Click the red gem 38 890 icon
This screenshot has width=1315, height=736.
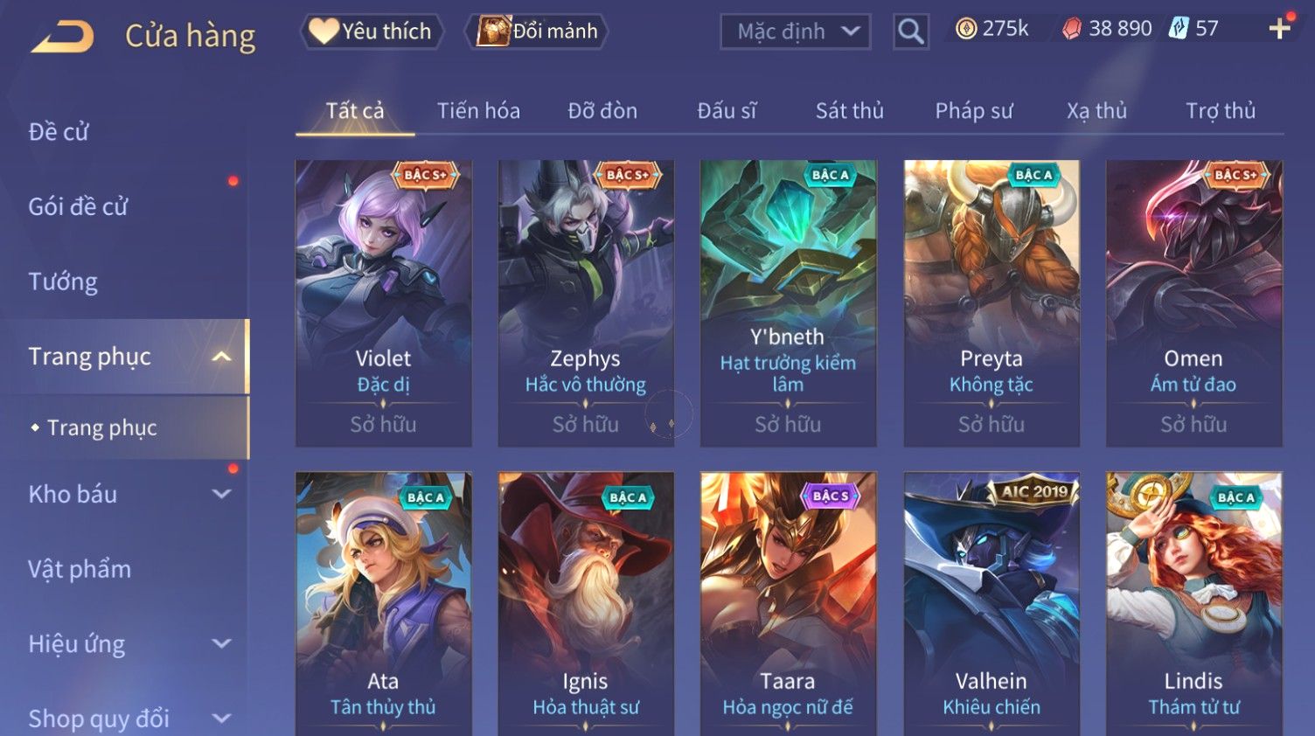coord(1071,29)
